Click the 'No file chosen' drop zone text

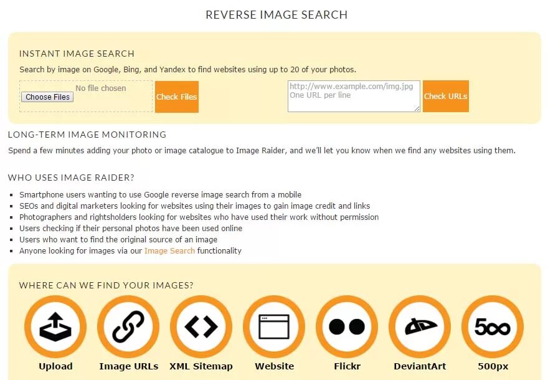tap(100, 88)
